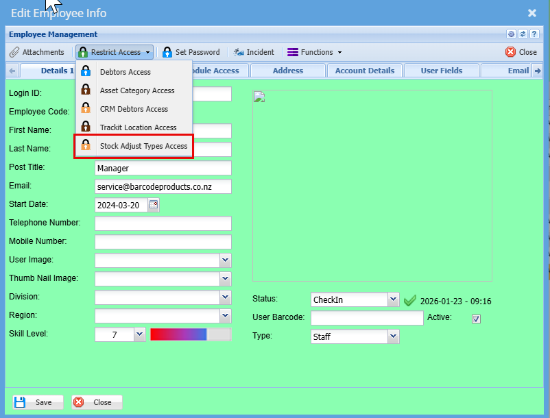This screenshot has height=418, width=550.
Task: Click the Set Password lock icon
Action: pyautogui.click(x=167, y=52)
